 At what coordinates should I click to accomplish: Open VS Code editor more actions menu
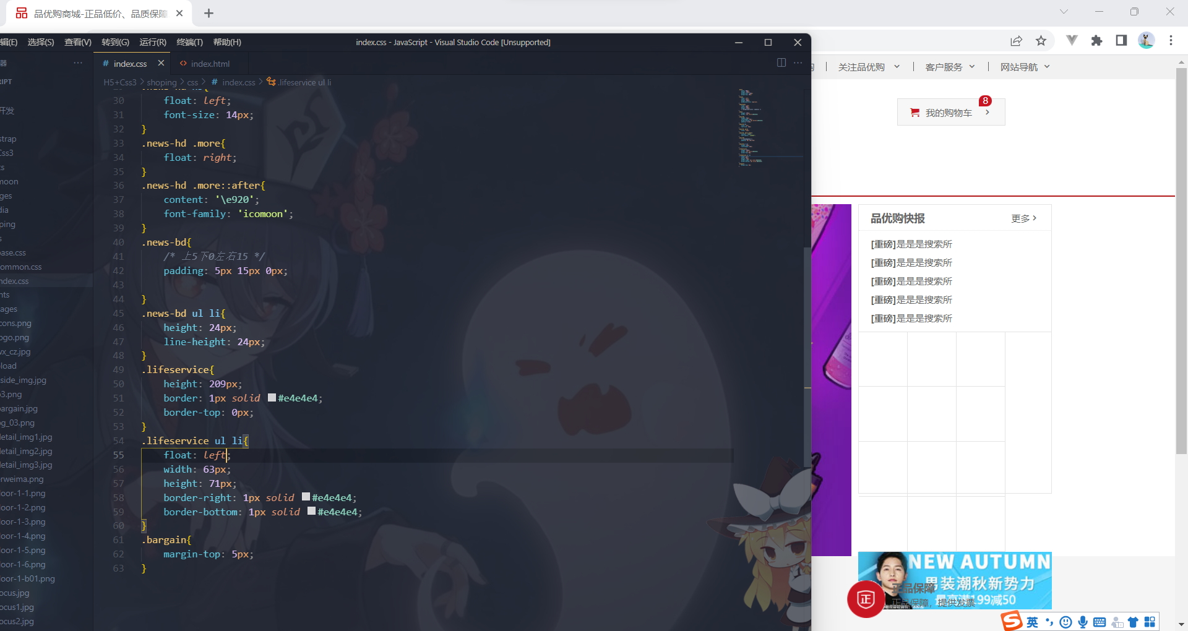pos(798,62)
